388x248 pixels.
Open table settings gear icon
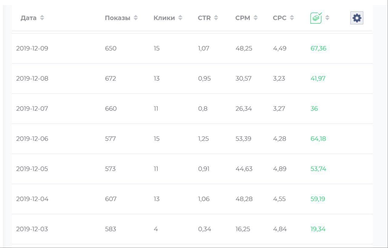pyautogui.click(x=357, y=18)
